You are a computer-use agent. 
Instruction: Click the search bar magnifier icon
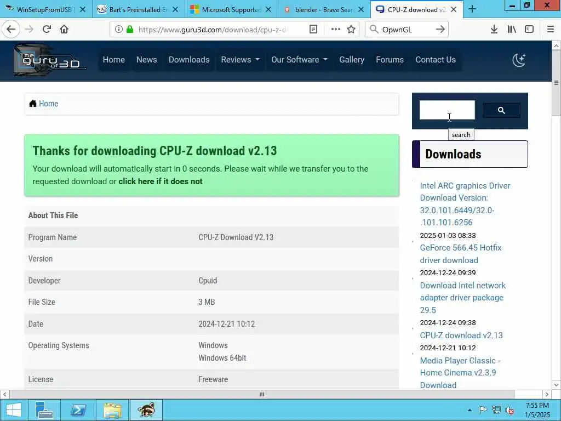pyautogui.click(x=374, y=30)
